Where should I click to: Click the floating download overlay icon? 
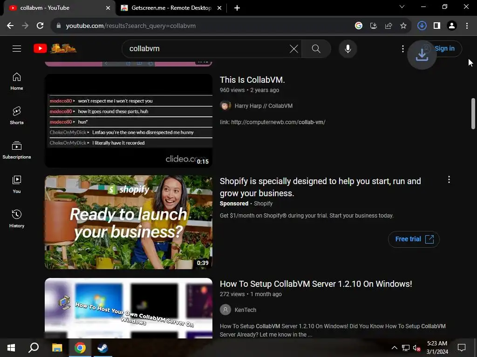[x=422, y=55]
